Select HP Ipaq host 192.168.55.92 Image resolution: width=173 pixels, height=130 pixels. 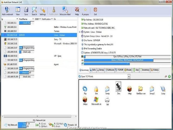click(x=39, y=56)
